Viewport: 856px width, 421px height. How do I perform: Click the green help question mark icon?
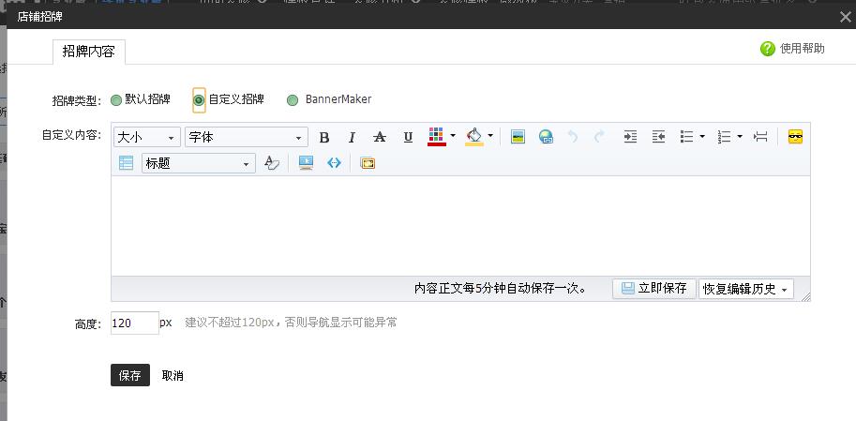point(768,49)
